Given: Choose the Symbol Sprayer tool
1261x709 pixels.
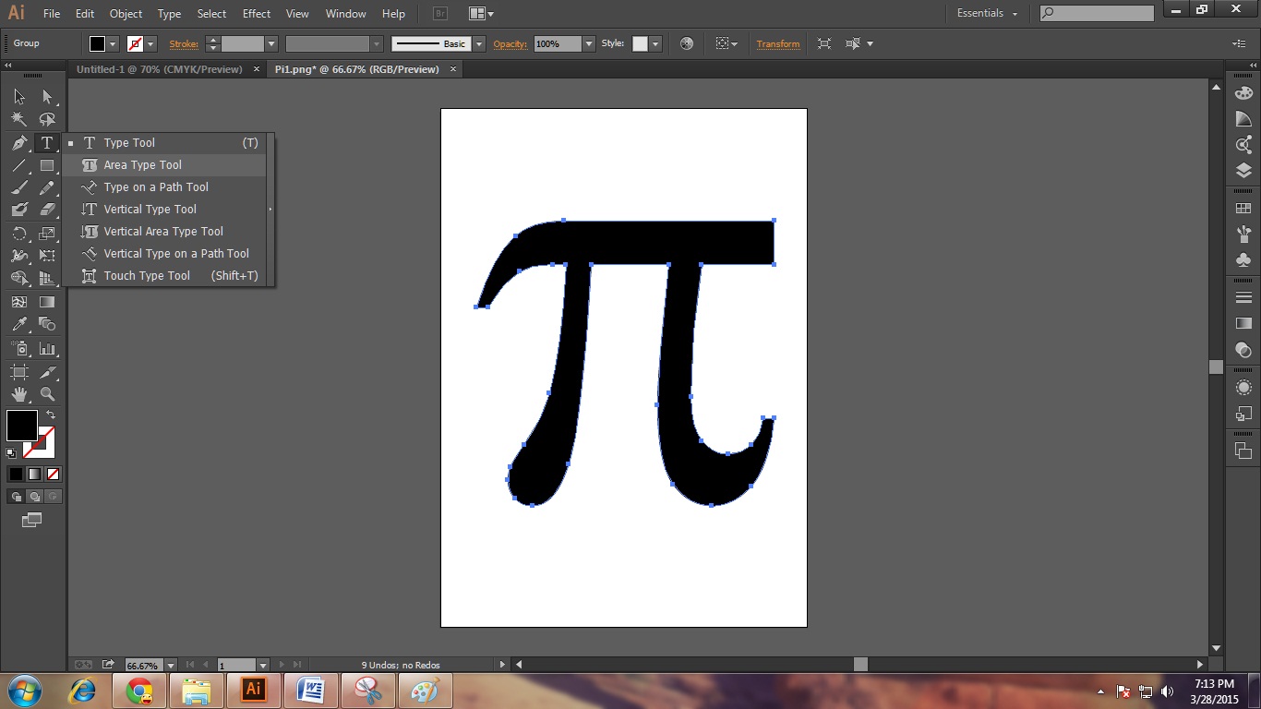Looking at the screenshot, I should point(19,348).
